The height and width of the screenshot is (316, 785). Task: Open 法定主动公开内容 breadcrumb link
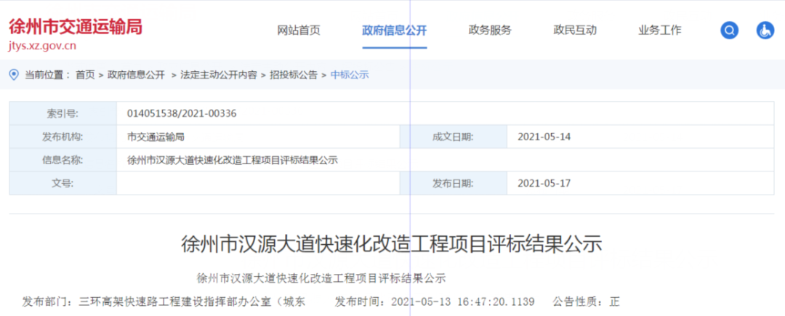(218, 75)
